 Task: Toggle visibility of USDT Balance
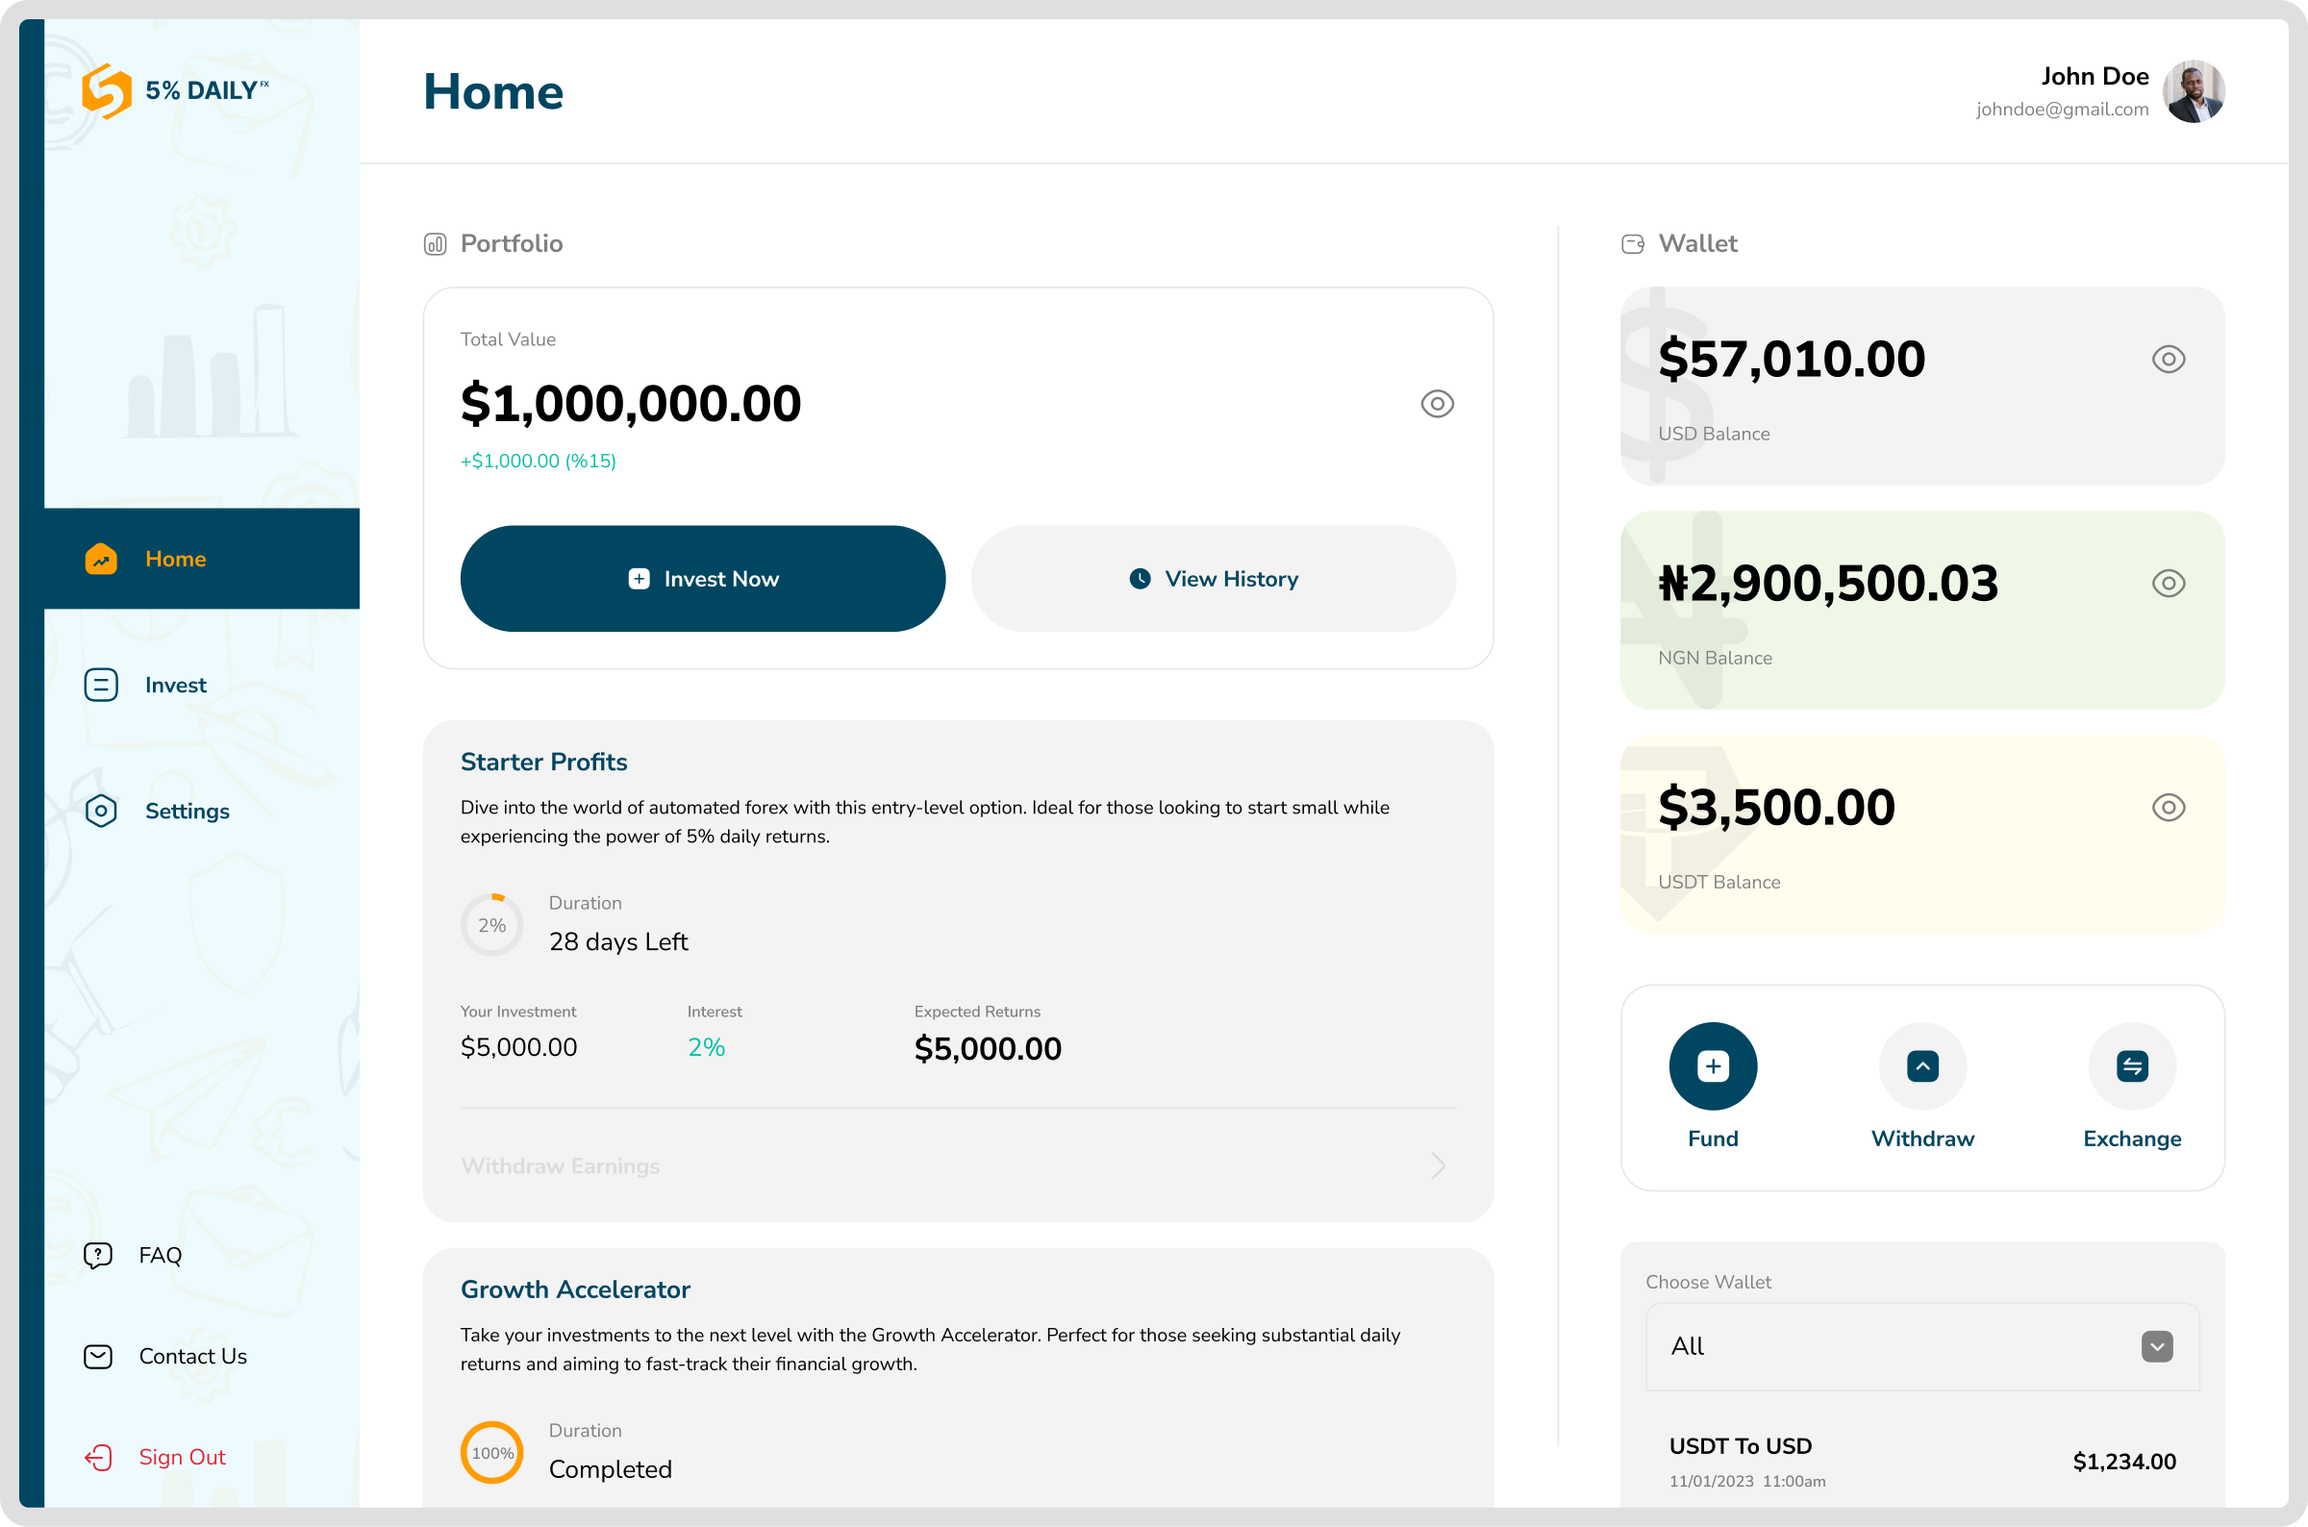2168,808
